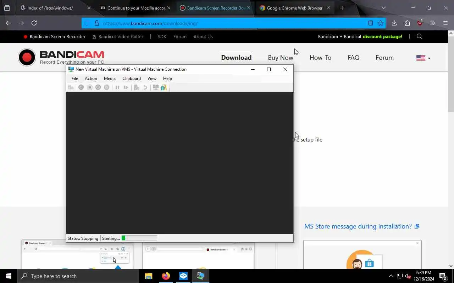Click the Bandicam site search icon
Viewport: 454px width, 283px height.
pyautogui.click(x=420, y=36)
